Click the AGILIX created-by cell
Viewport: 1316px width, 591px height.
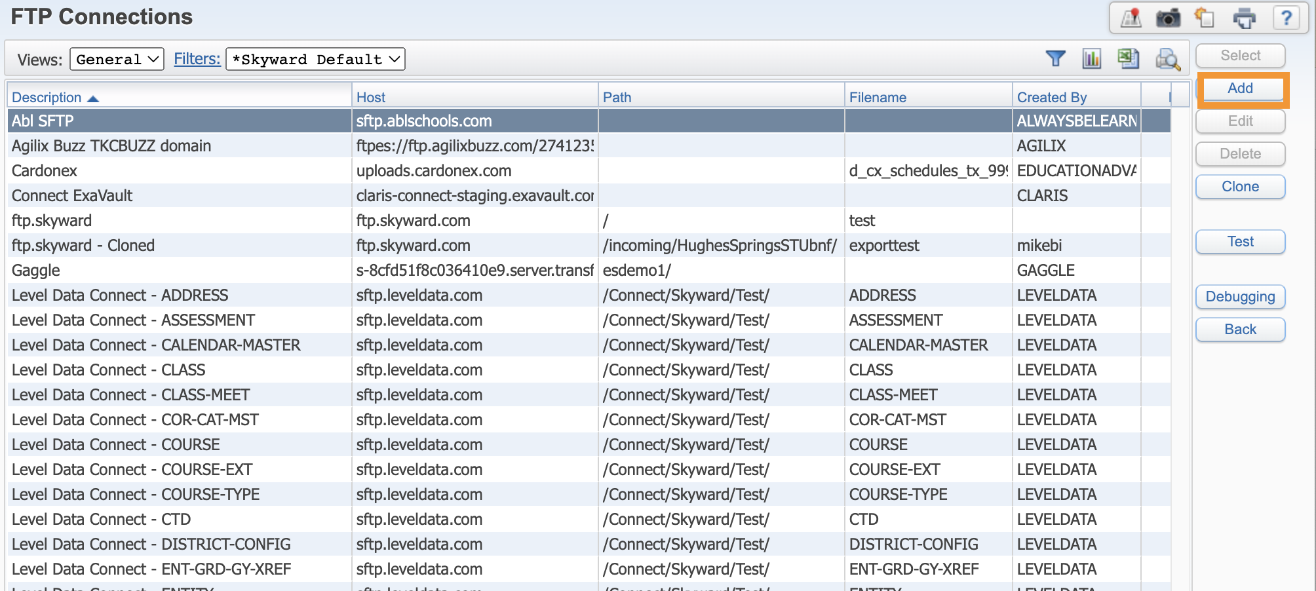1077,145
